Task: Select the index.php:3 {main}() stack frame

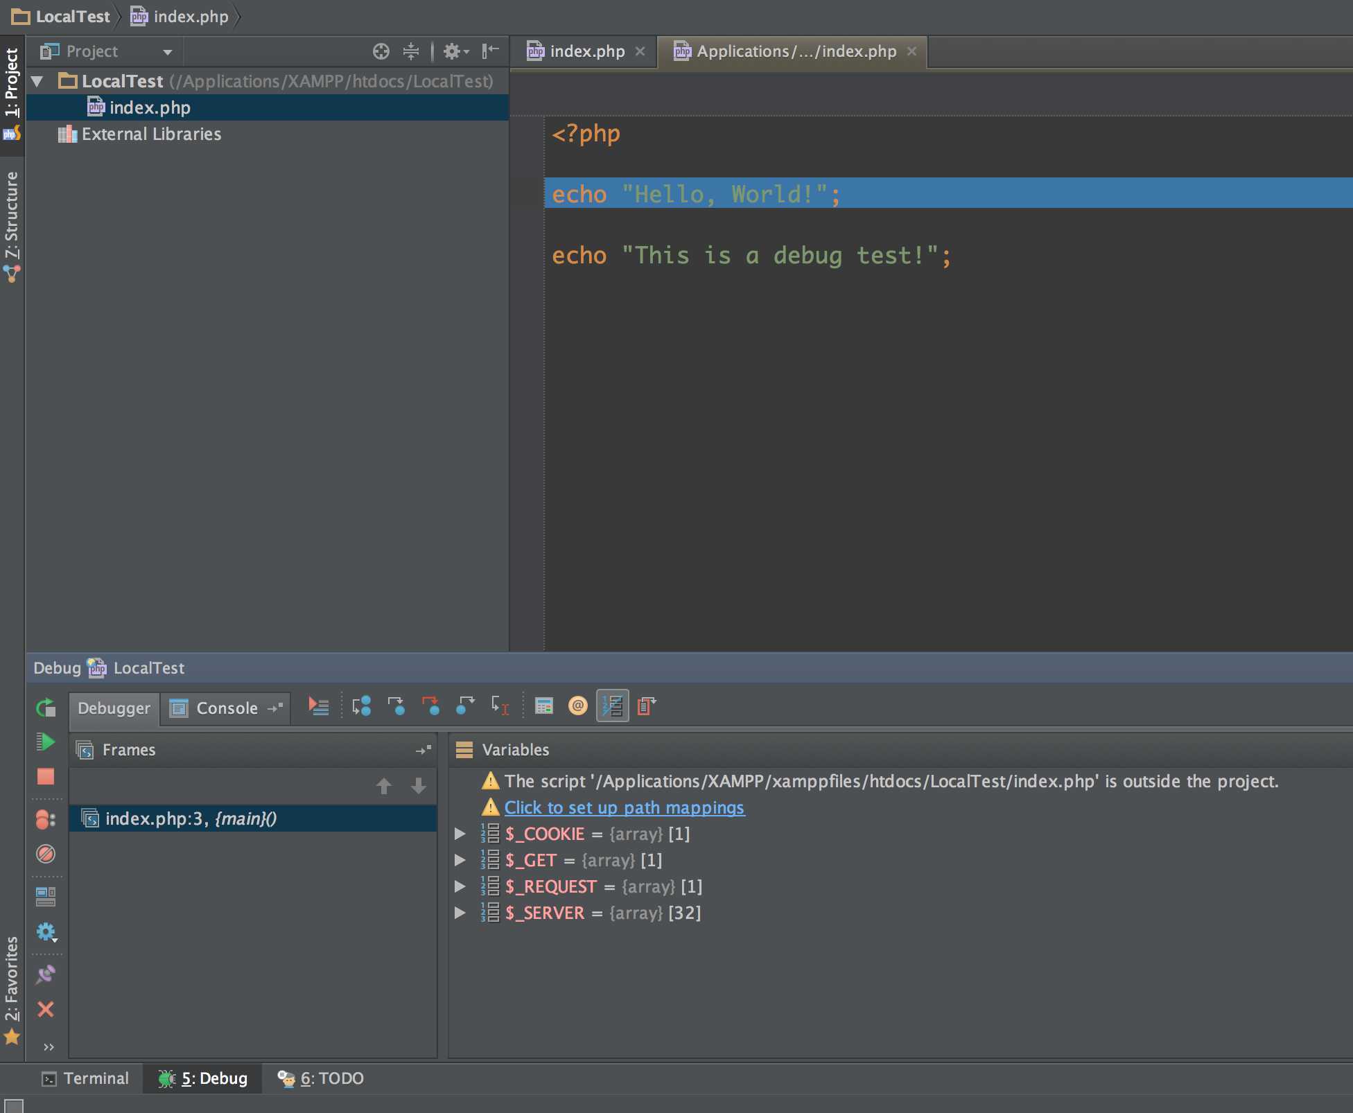Action: pyautogui.click(x=191, y=818)
